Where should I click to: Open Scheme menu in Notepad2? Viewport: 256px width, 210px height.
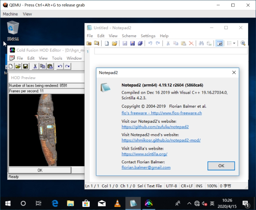(129, 36)
